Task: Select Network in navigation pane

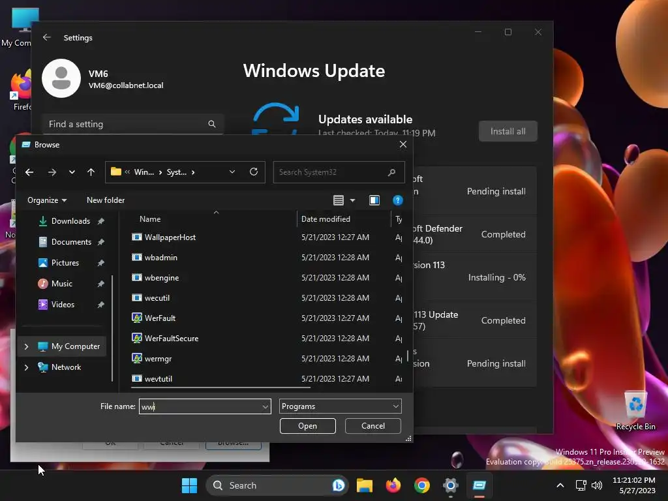Action: pyautogui.click(x=66, y=367)
